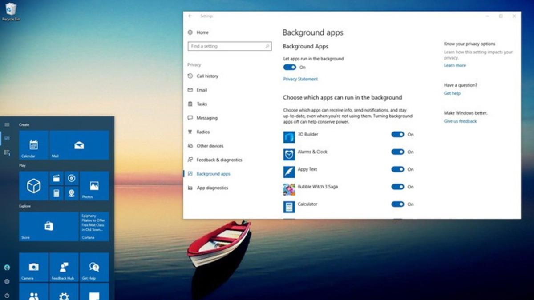Click the 3D Builder app icon
Image resolution: width=534 pixels, height=300 pixels.
coord(289,136)
